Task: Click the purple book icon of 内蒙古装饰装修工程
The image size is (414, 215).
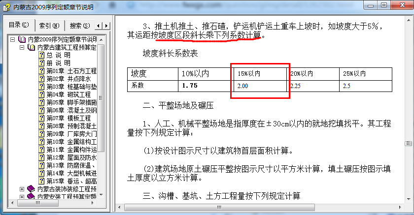Action: (x=31, y=188)
